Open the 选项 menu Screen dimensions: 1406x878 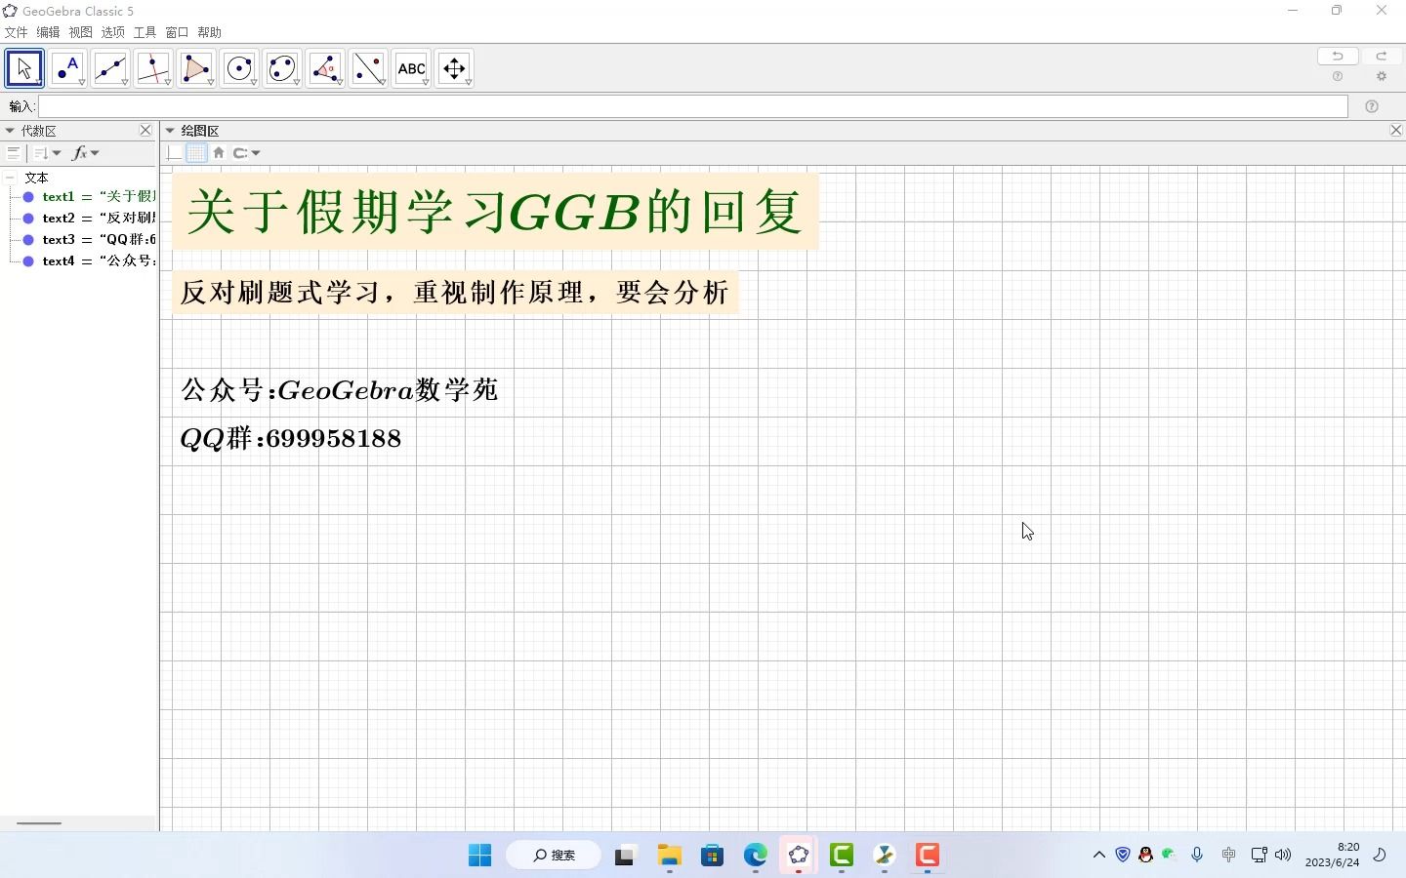pos(112,32)
